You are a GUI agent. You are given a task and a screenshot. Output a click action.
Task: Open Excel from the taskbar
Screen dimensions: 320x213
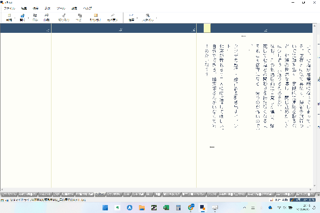coord(166,208)
